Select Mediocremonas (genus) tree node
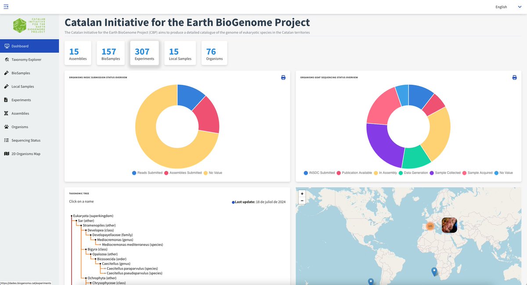The width and height of the screenshot is (527, 285). pos(115,240)
